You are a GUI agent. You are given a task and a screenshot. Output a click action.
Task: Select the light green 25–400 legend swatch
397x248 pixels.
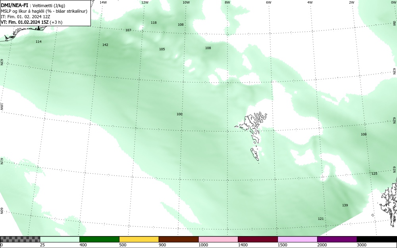point(60,239)
